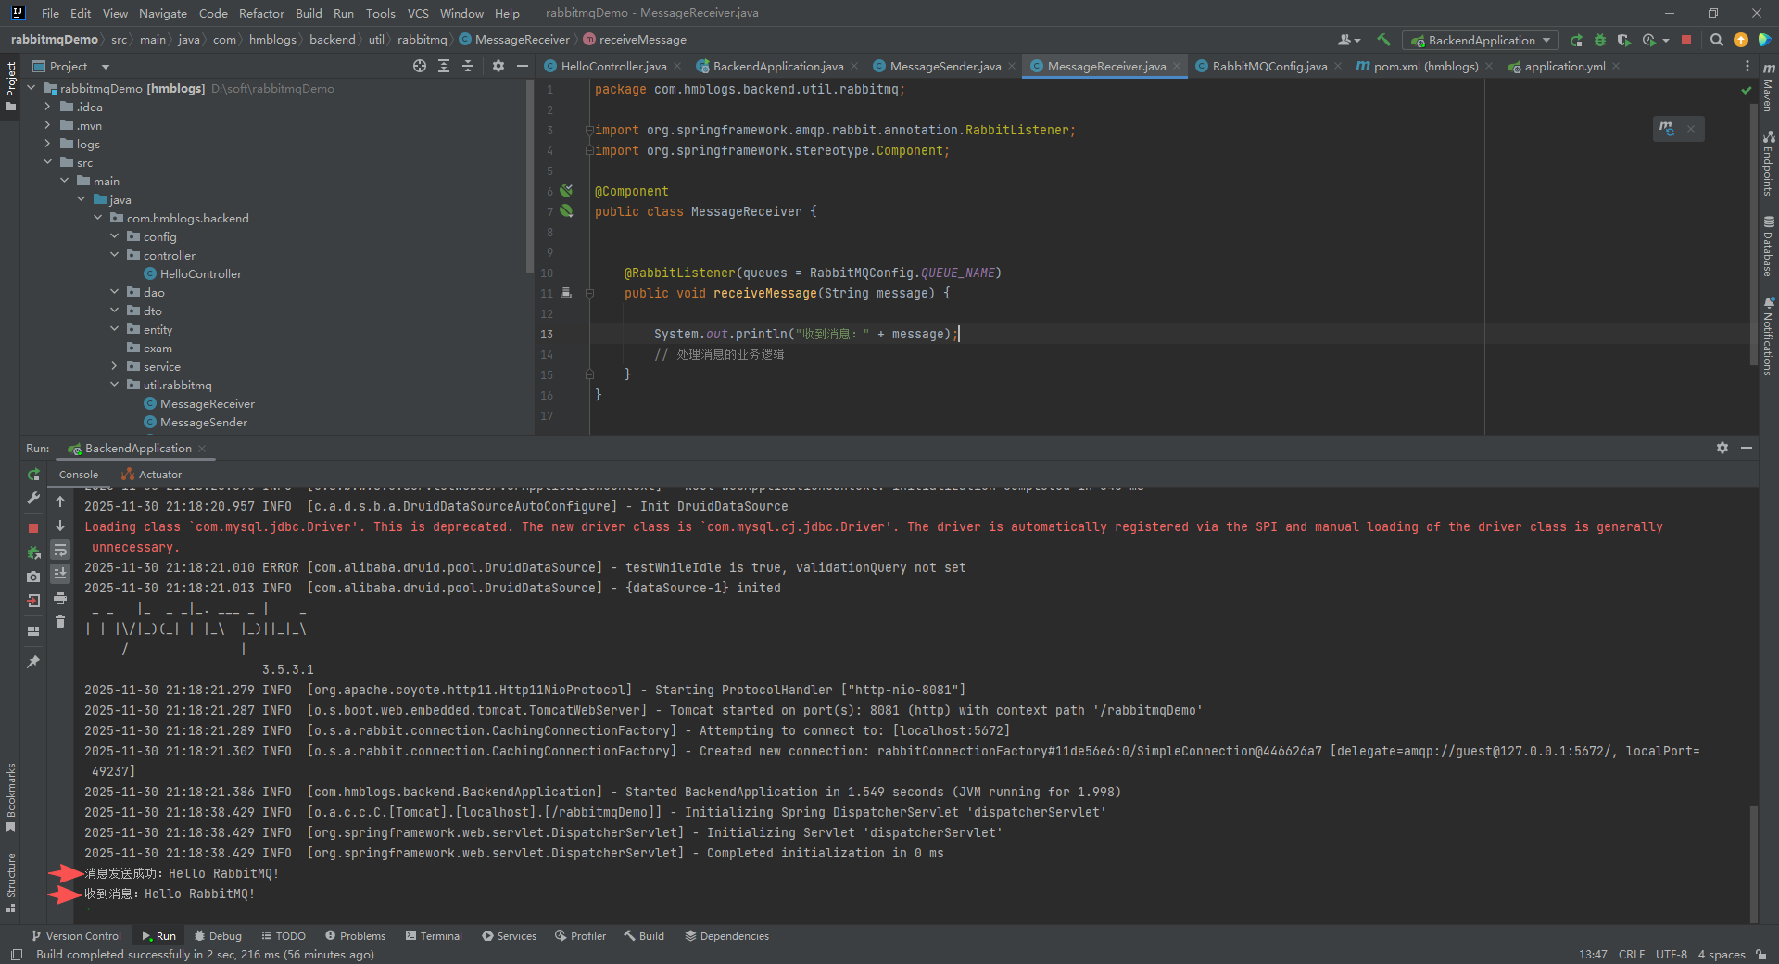Image resolution: width=1779 pixels, height=964 pixels.
Task: Click the orange IDE update arrow icon
Action: (1741, 40)
